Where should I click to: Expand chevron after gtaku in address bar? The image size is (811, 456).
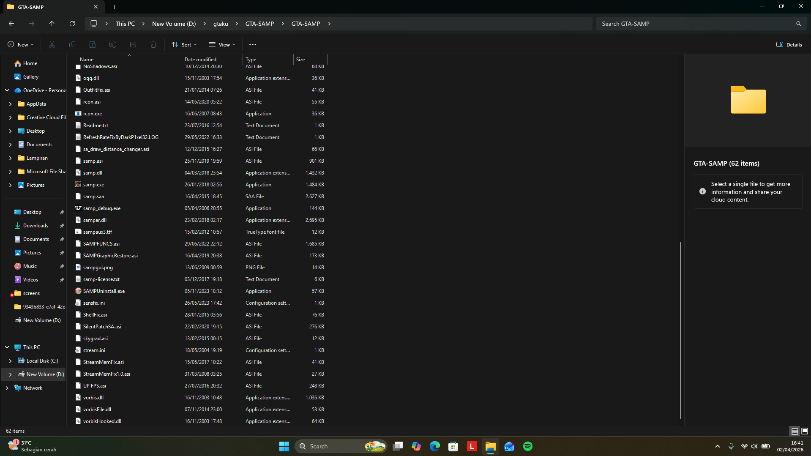point(237,24)
